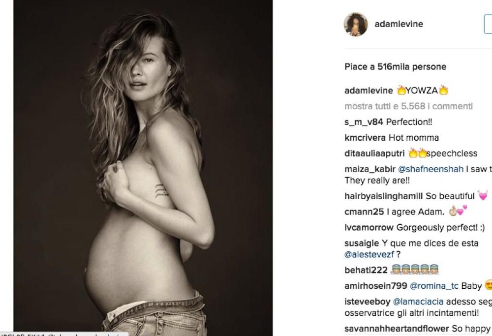
Task: Open behati222 commenter profile
Action: click(366, 270)
